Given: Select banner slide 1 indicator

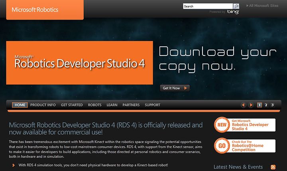Looking at the screenshot, I should 259,105.
